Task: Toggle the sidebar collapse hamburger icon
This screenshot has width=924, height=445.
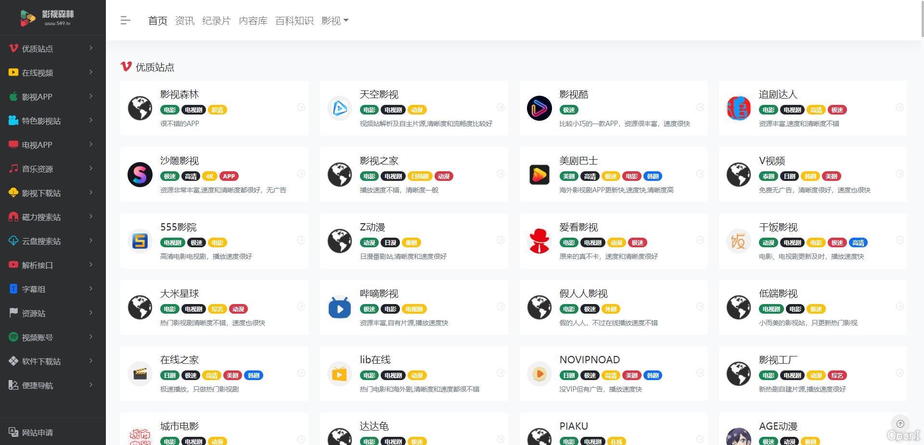Action: pyautogui.click(x=125, y=20)
